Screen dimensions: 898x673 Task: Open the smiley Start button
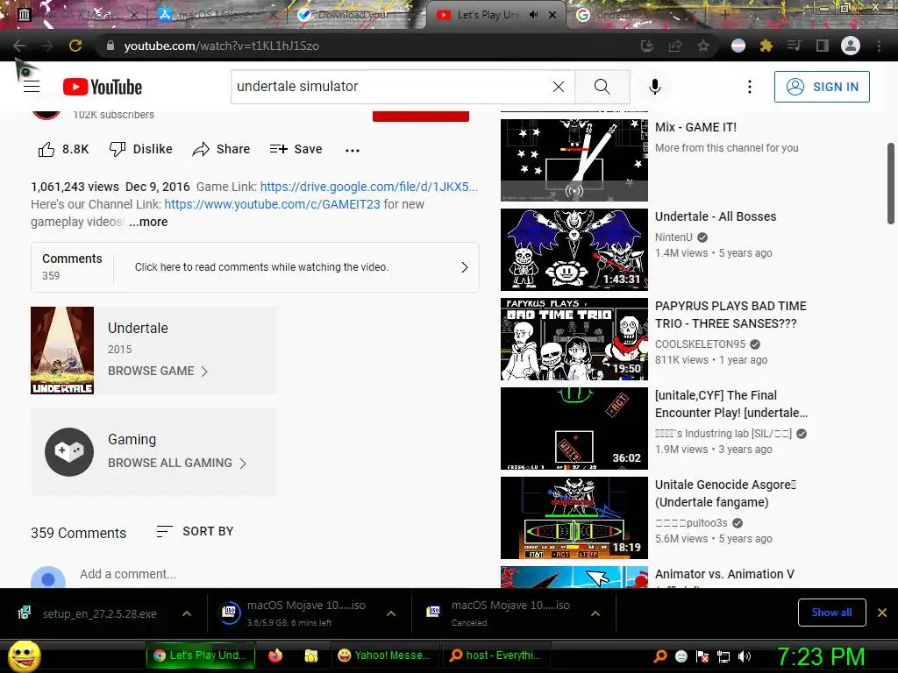(x=25, y=655)
